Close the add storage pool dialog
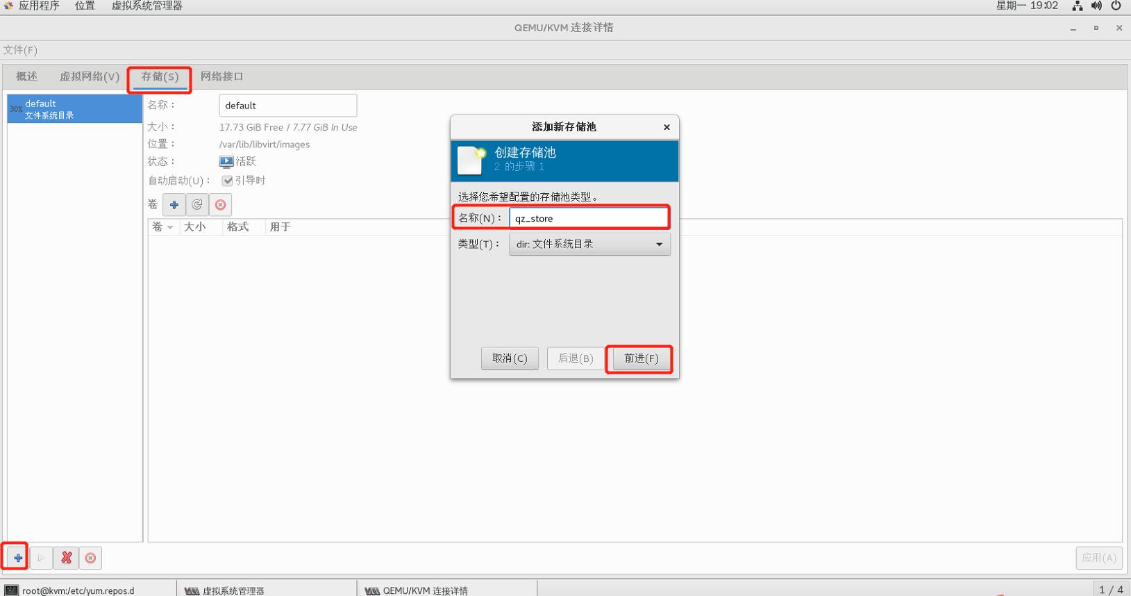This screenshot has width=1131, height=596. (667, 127)
